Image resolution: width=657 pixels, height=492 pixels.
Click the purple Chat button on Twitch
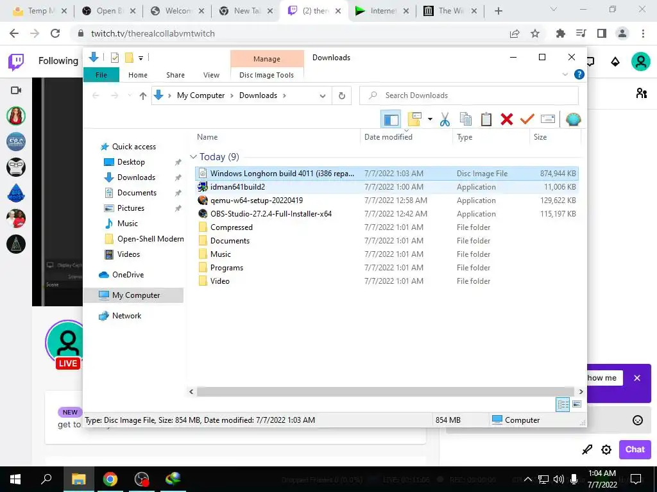pyautogui.click(x=635, y=449)
